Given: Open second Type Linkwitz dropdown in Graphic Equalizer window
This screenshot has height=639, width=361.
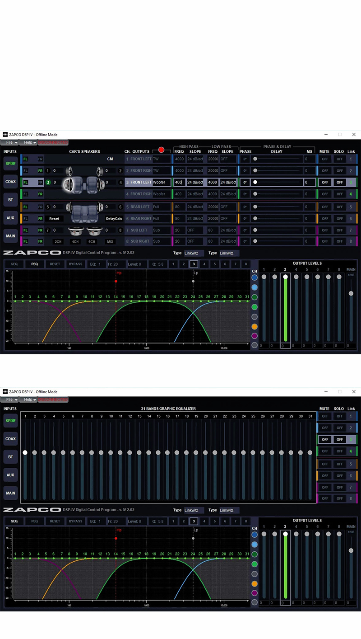Looking at the screenshot, I should click(x=229, y=510).
